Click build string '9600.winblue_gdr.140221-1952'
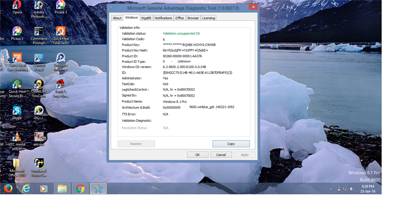 coord(212,107)
